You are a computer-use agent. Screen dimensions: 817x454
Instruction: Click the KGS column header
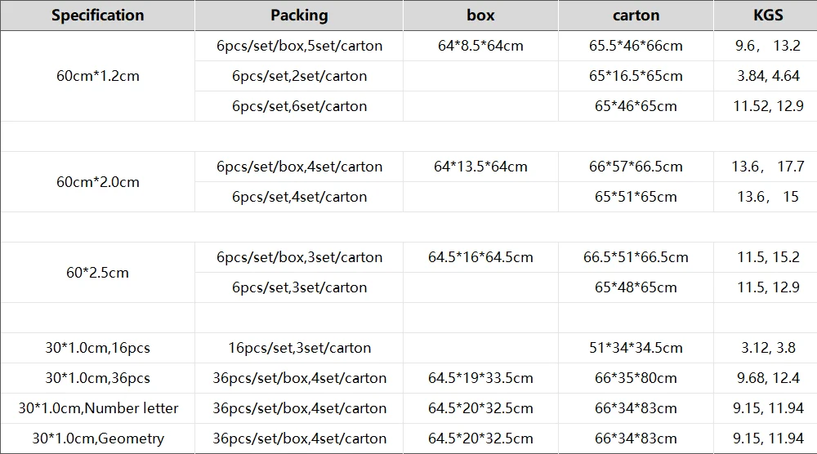point(768,16)
